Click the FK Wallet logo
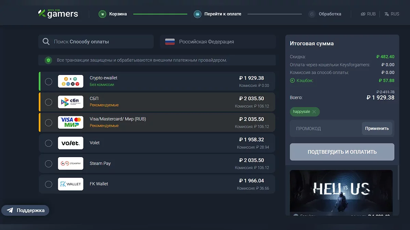The image size is (410, 230). [70, 184]
